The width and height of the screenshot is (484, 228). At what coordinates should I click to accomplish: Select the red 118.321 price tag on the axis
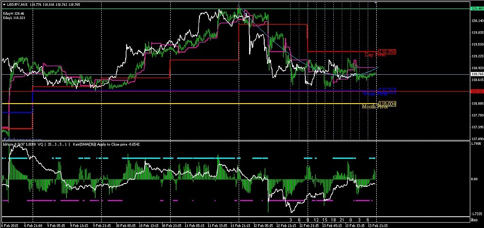click(x=477, y=91)
